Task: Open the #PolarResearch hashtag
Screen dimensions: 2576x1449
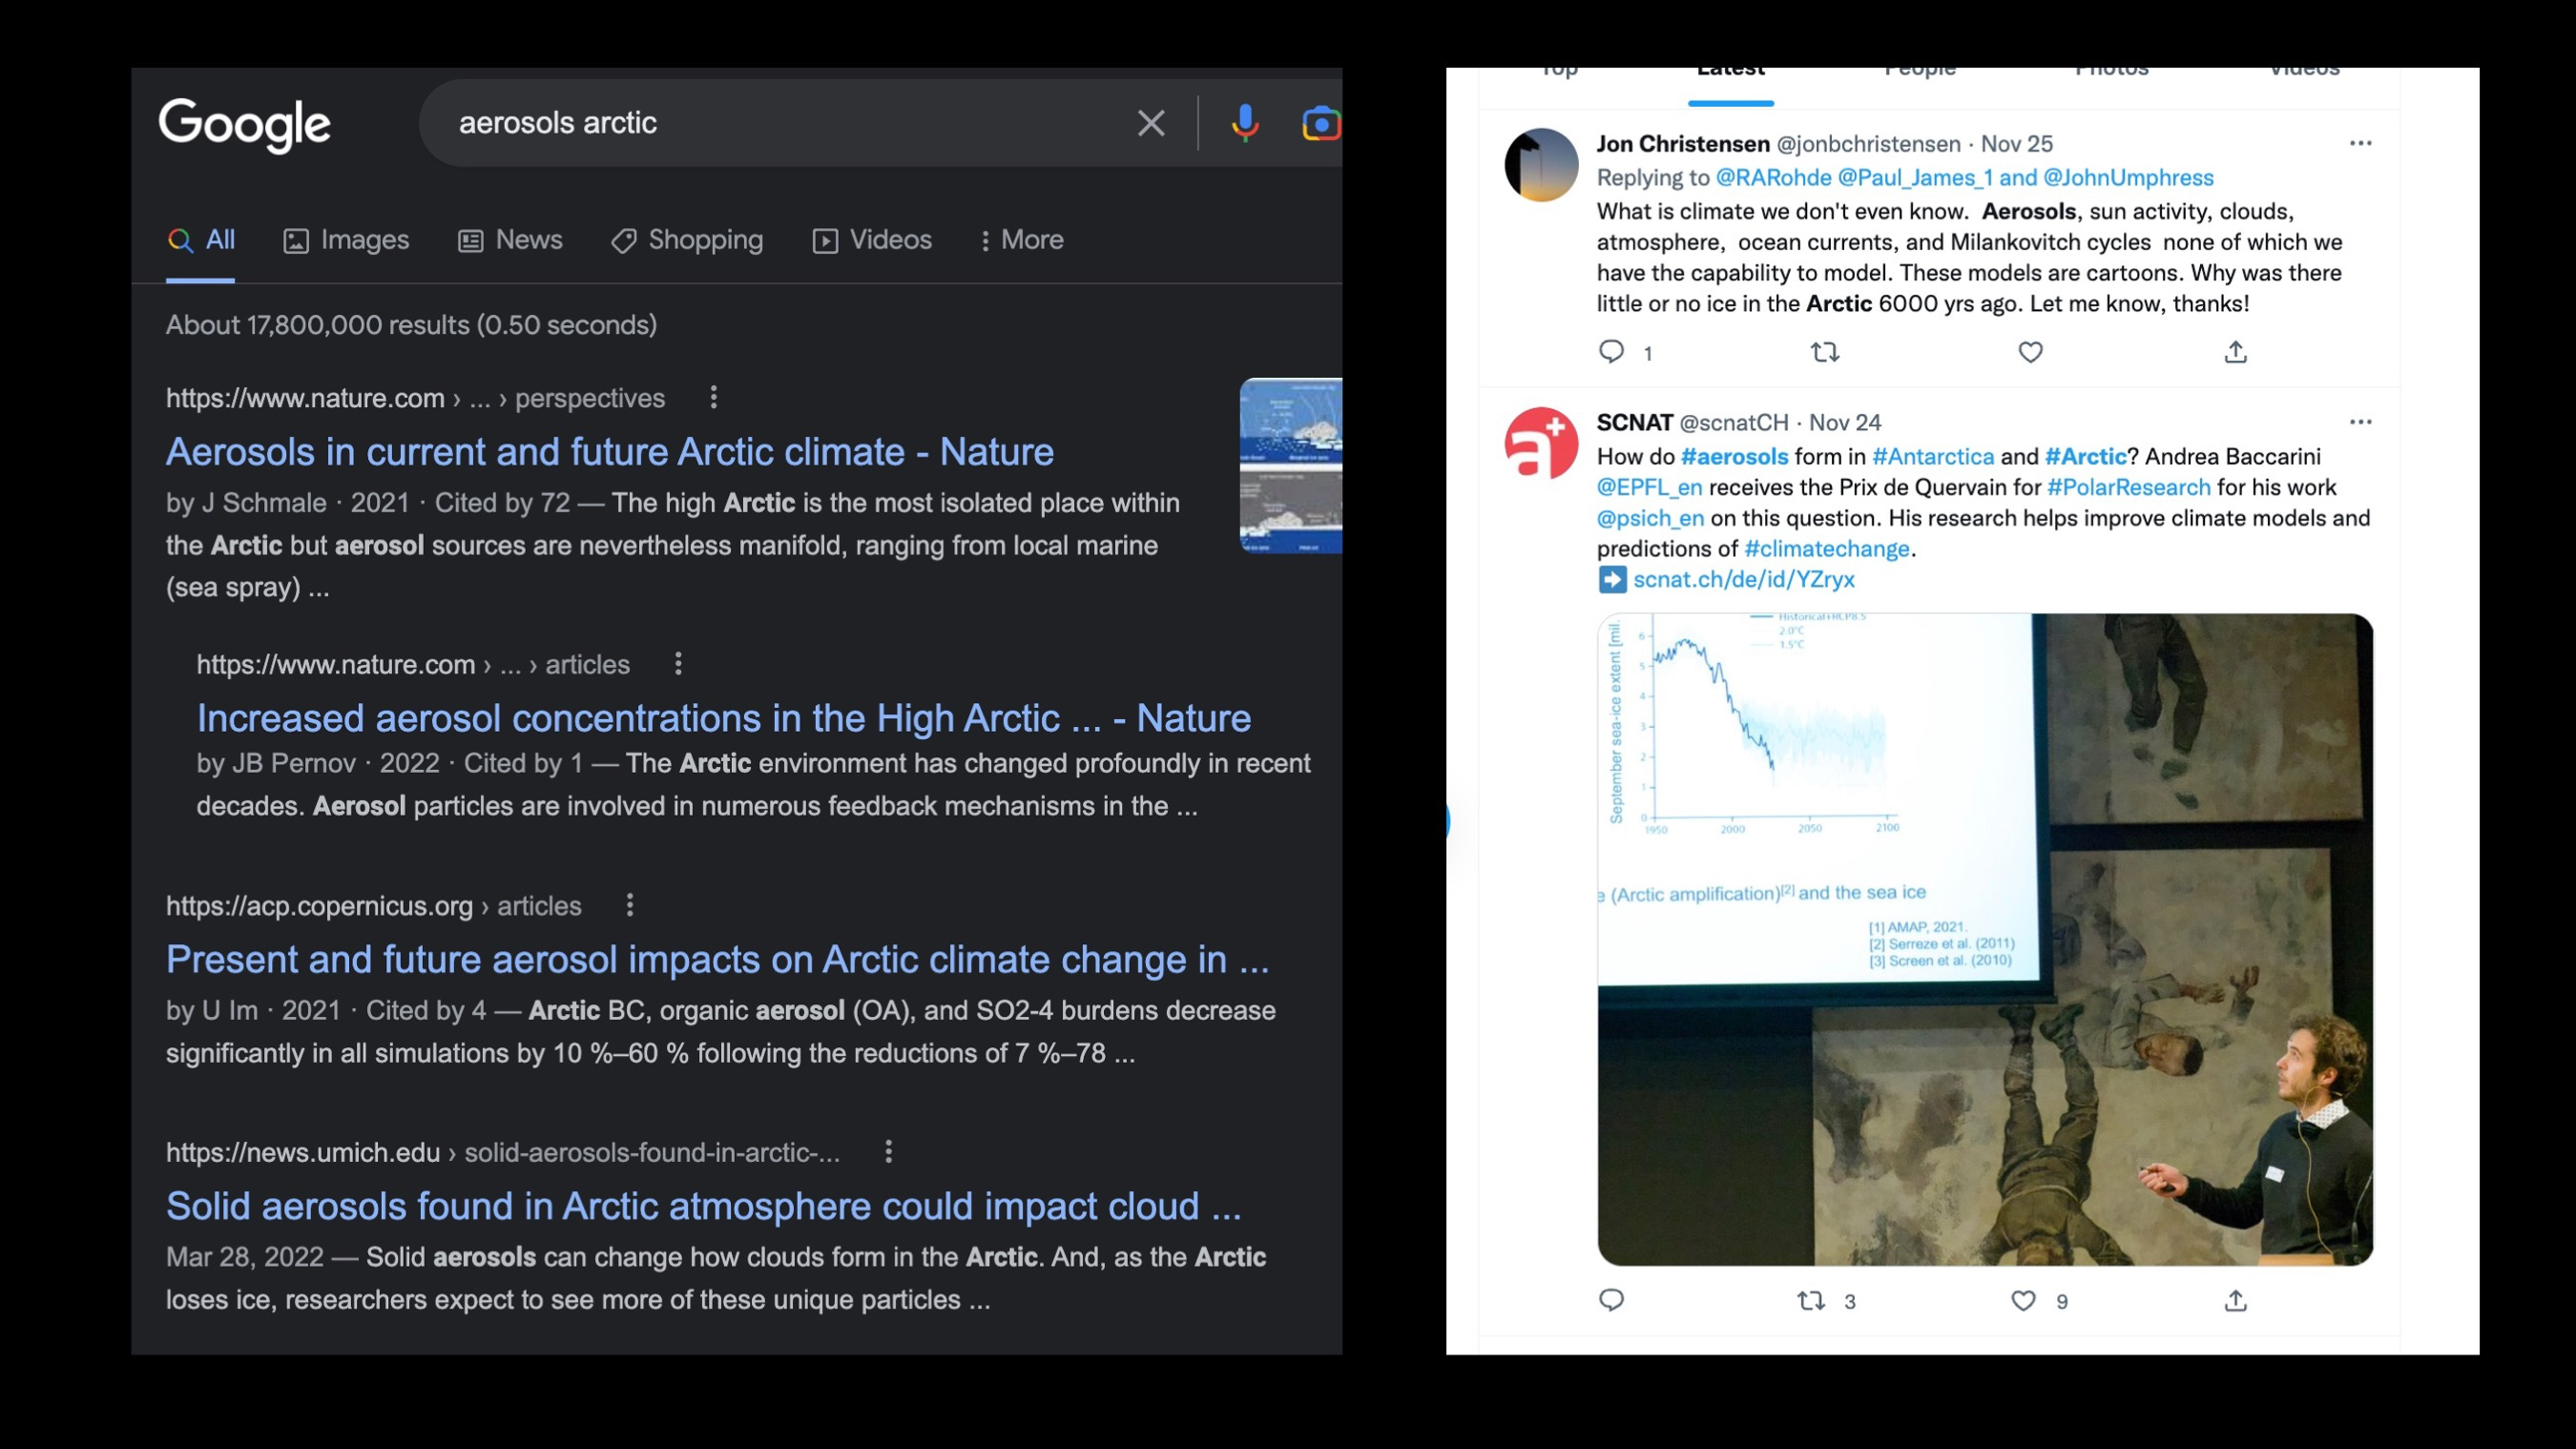Action: (x=2129, y=488)
